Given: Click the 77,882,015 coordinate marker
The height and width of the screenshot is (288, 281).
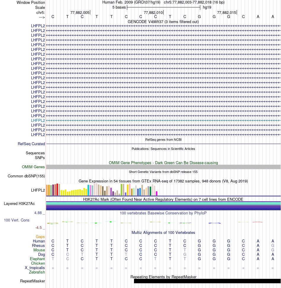Looking at the screenshot, I should [x=227, y=12].
